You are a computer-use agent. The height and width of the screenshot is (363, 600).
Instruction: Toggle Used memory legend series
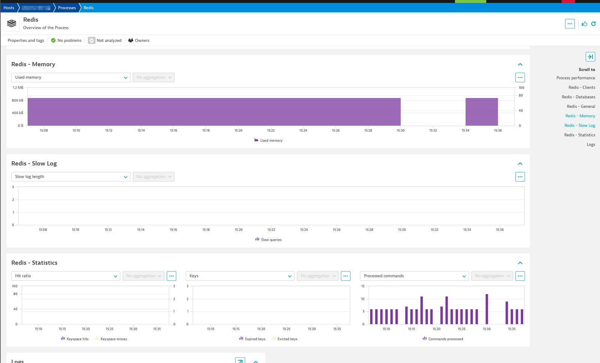pyautogui.click(x=268, y=140)
